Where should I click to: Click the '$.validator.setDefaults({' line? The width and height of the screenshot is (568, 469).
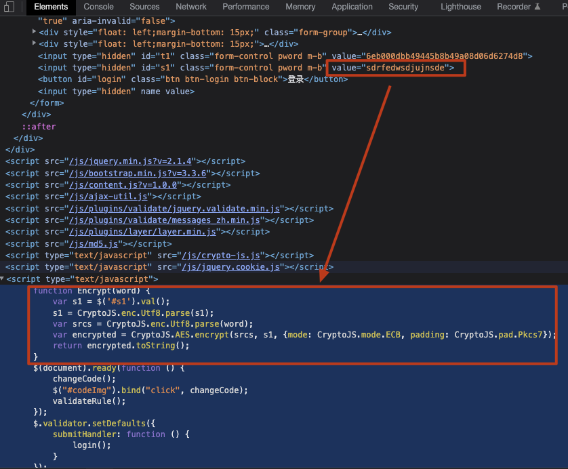(x=94, y=424)
